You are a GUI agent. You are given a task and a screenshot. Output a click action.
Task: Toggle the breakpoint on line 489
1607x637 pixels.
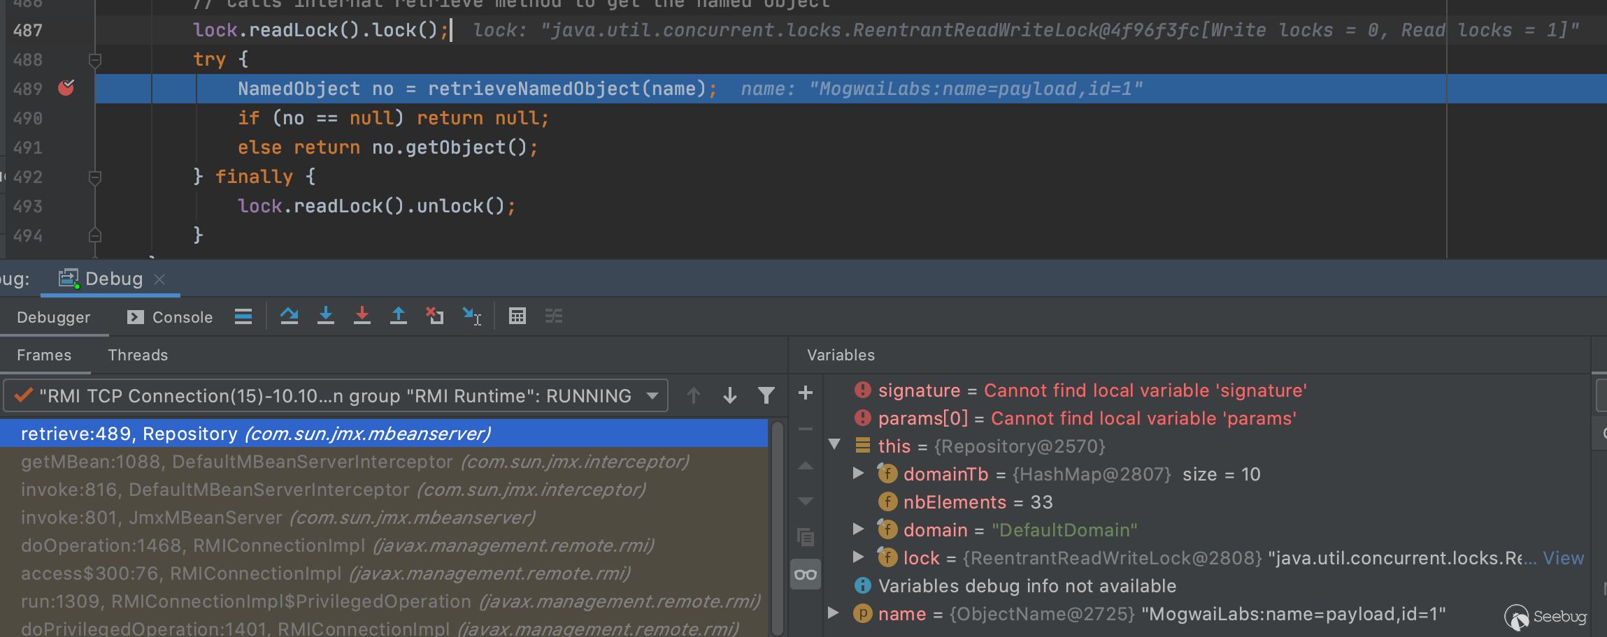pyautogui.click(x=66, y=88)
